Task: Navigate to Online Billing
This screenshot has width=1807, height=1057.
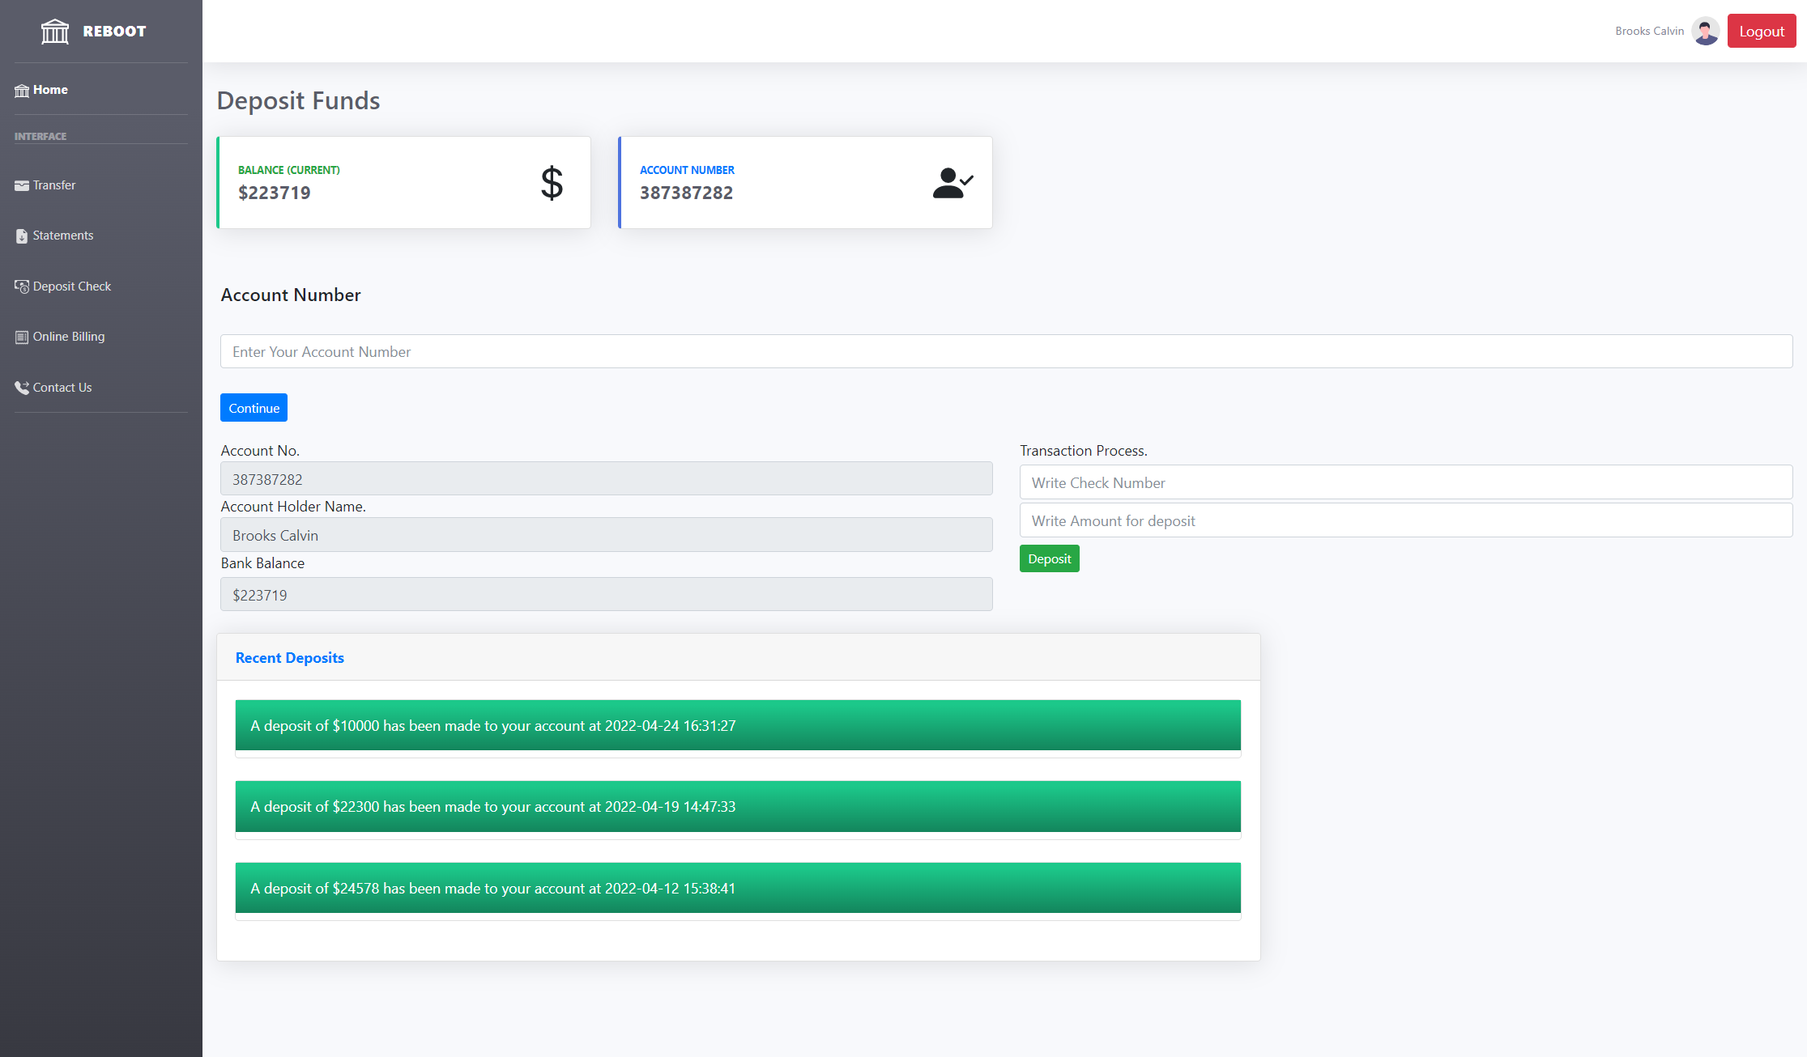Action: tap(69, 337)
